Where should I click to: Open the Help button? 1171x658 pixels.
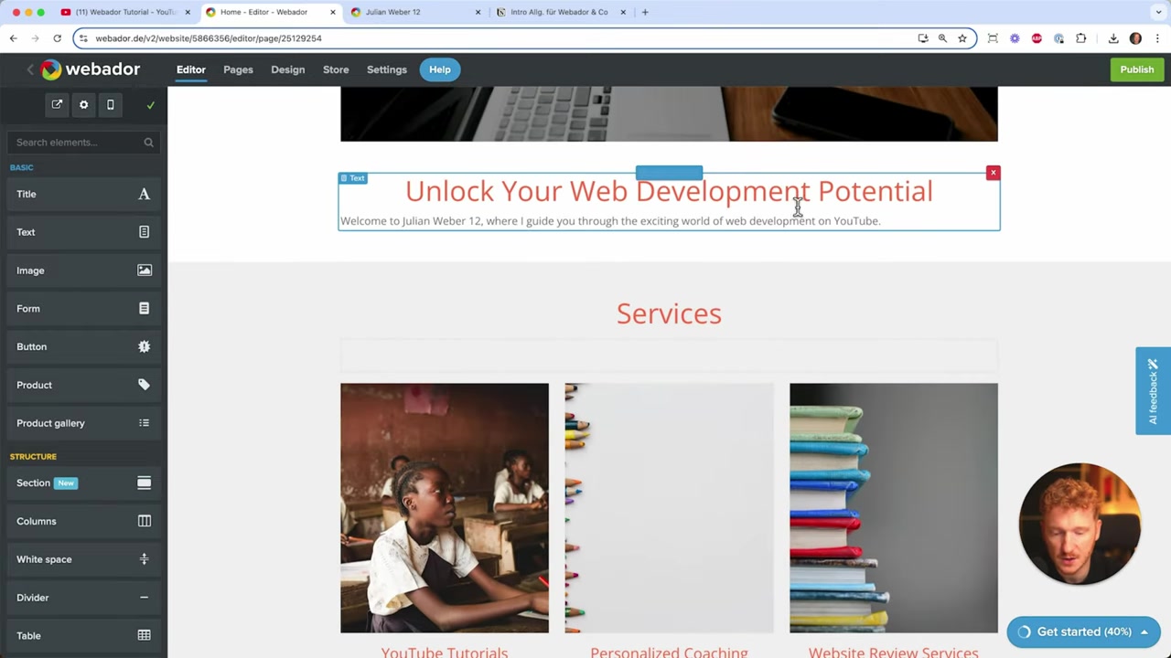(x=440, y=69)
